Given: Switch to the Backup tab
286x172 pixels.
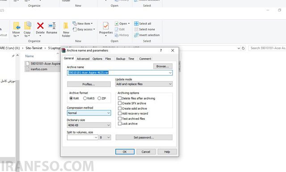Looking at the screenshot, I should [x=121, y=59].
